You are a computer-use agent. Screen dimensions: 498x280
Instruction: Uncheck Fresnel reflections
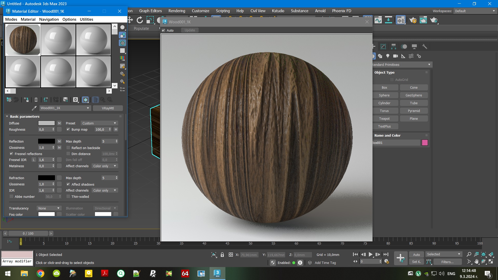(x=11, y=153)
